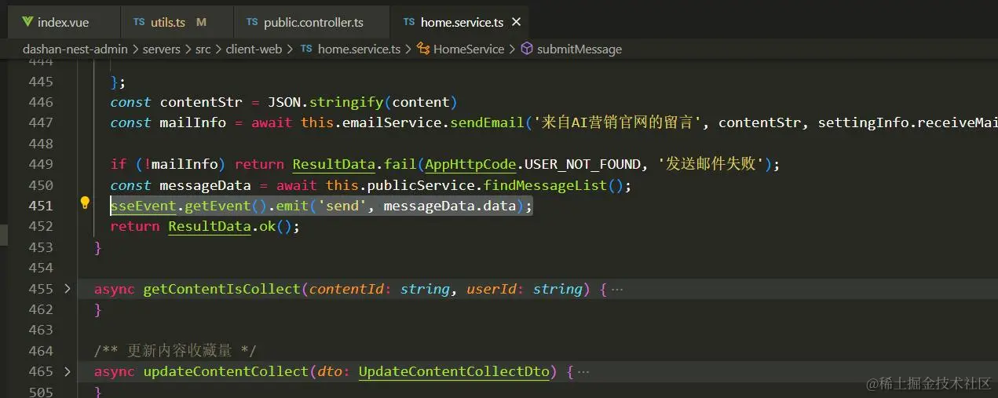Expand folded getContentIsCollect at line 455
The image size is (998, 398).
pyautogui.click(x=68, y=289)
